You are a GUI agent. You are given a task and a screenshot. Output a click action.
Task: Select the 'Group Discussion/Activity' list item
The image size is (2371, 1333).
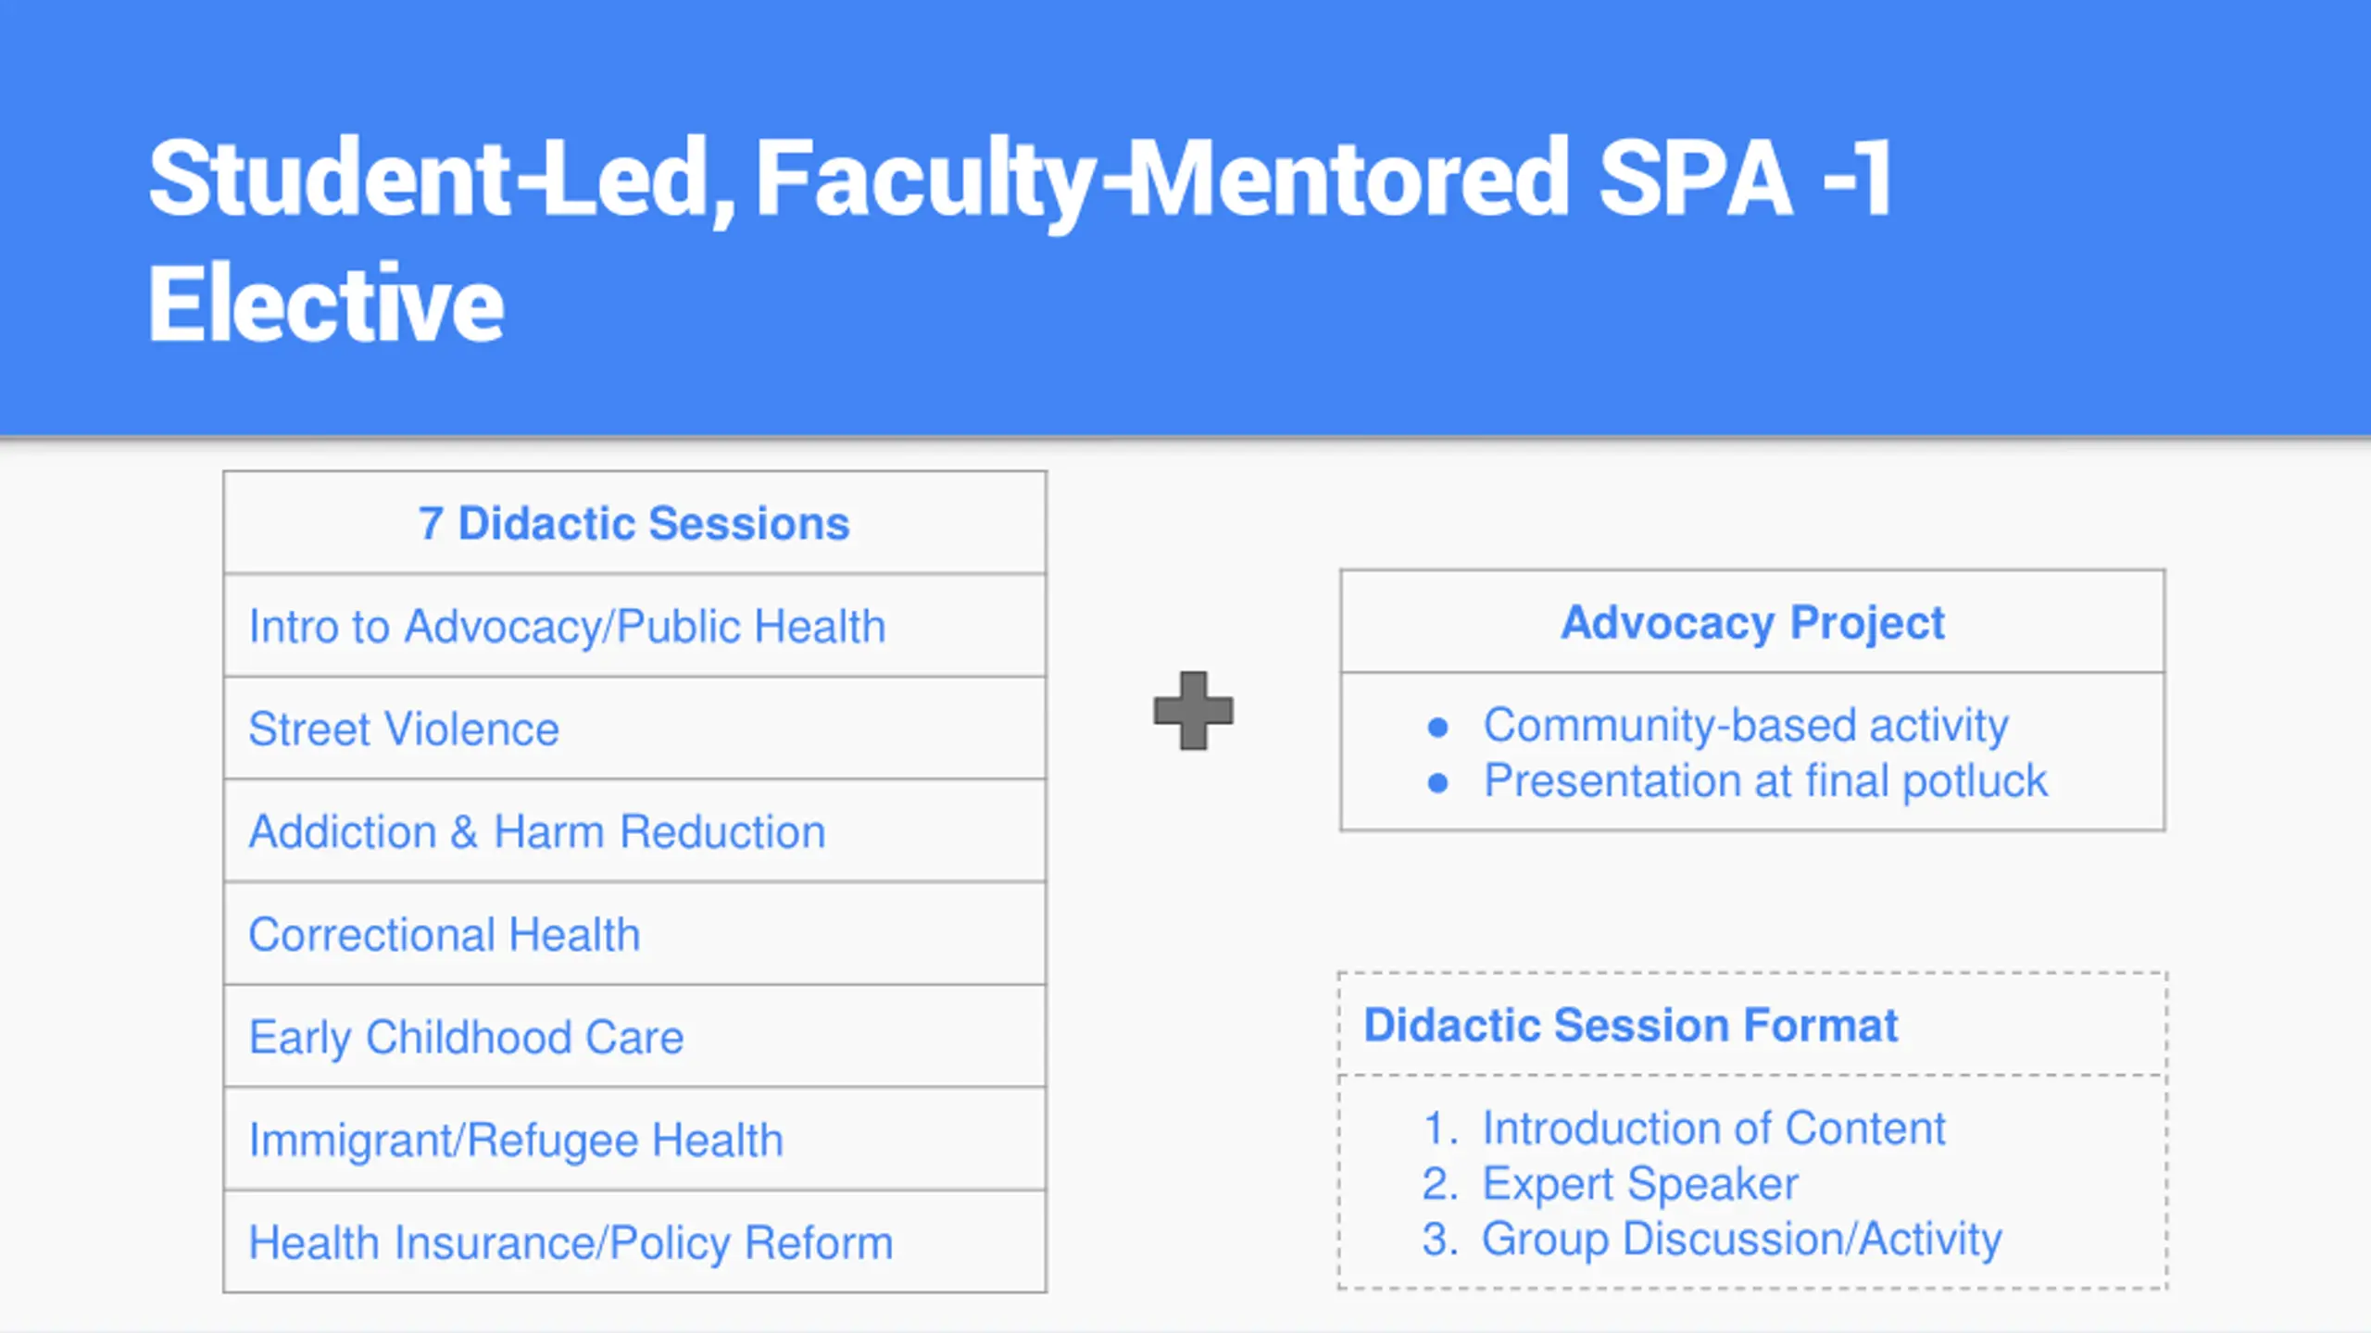(x=1741, y=1239)
